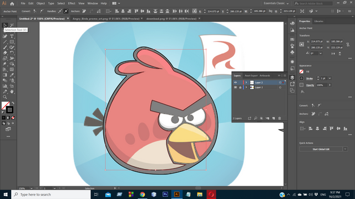
Task: Open the Asset Export tab
Action: point(251,76)
